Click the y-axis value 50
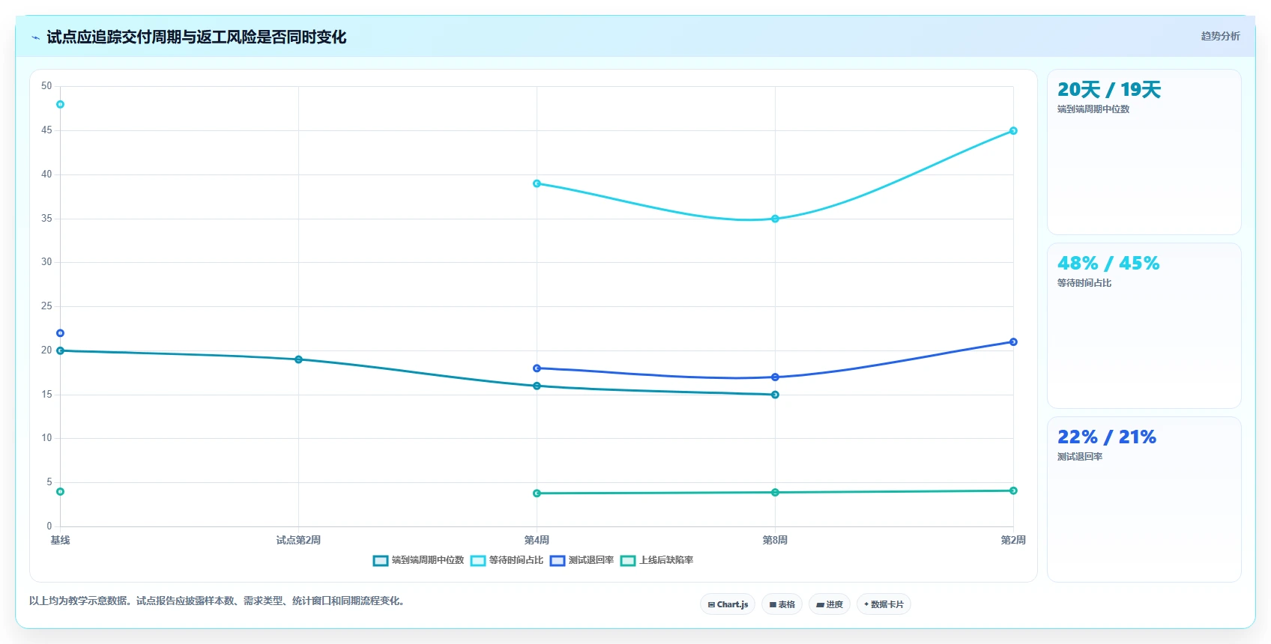 tap(46, 86)
